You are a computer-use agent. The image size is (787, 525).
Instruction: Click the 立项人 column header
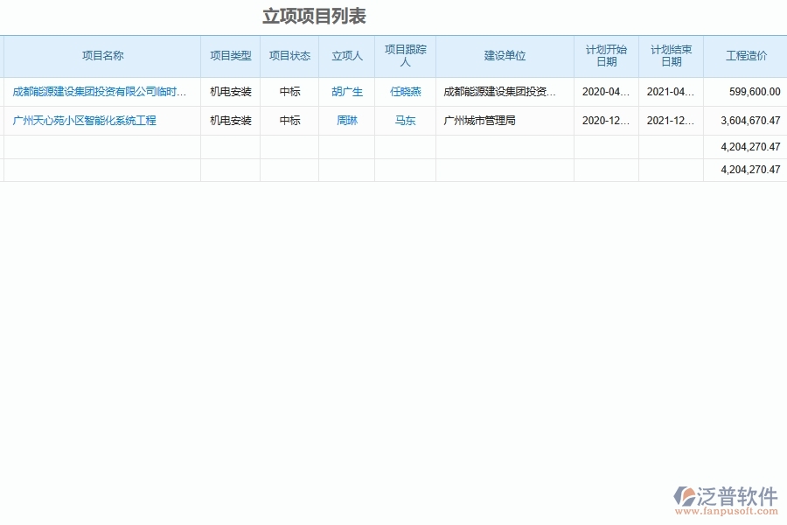[346, 55]
